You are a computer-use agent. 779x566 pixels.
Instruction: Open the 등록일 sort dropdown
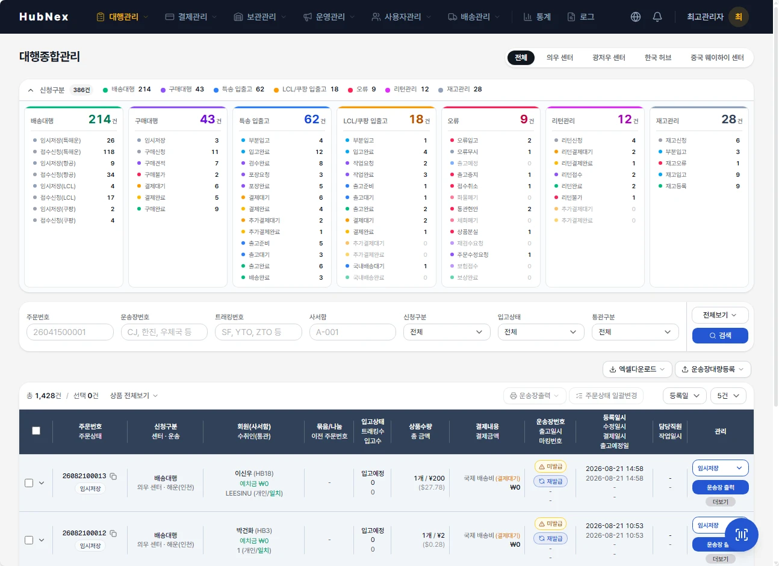684,396
